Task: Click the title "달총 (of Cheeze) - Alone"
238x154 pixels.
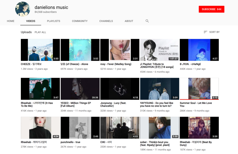Action: point(74,64)
